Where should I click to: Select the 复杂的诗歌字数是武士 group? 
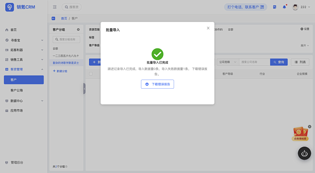pos(66,63)
